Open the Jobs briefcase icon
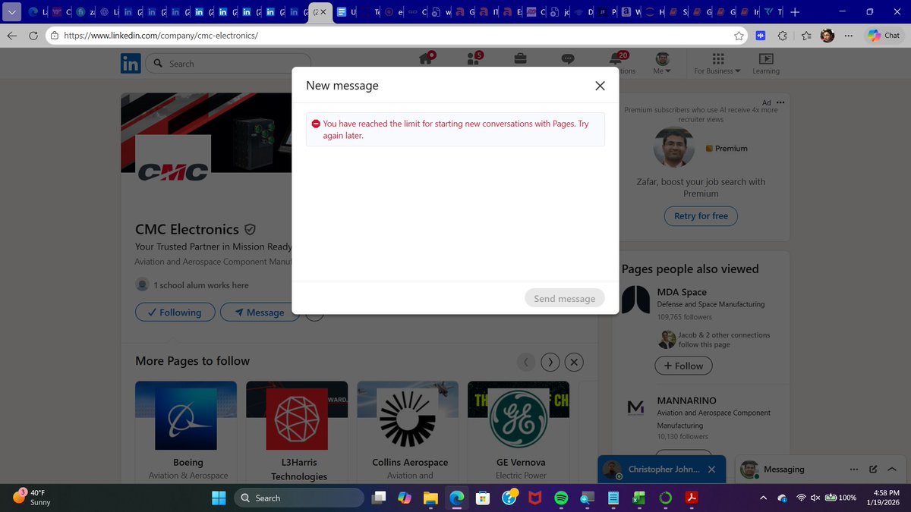 (x=521, y=59)
